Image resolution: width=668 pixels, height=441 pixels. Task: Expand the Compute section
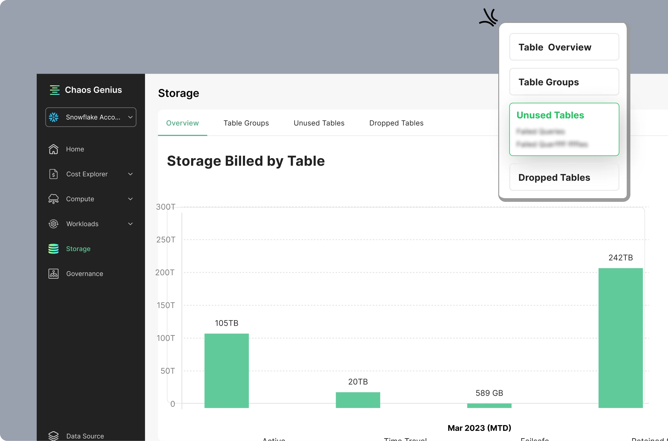click(x=130, y=199)
